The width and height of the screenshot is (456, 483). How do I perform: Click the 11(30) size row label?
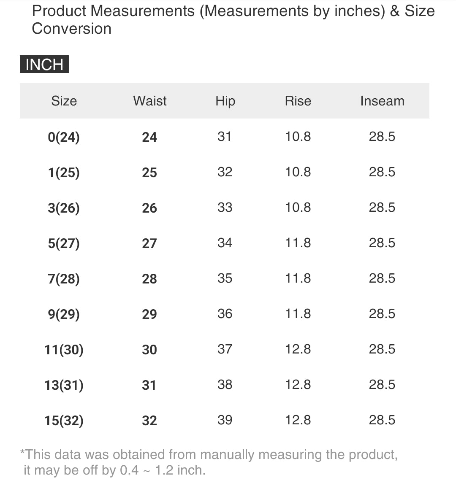point(64,350)
